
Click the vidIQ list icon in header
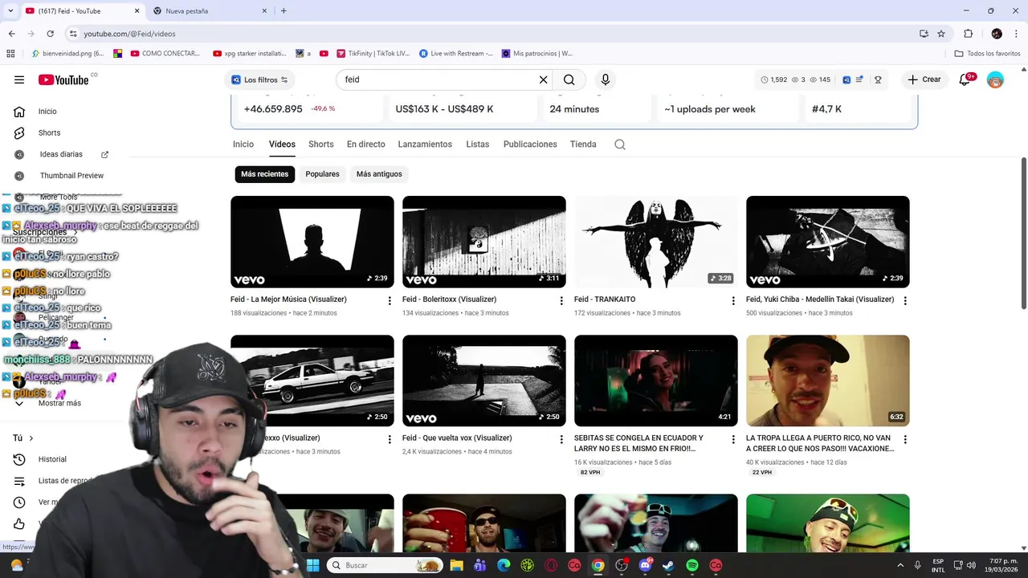(859, 79)
